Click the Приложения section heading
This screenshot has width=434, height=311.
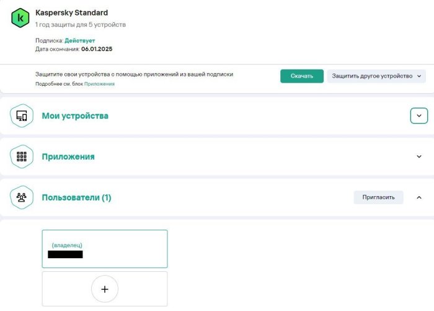(x=68, y=156)
